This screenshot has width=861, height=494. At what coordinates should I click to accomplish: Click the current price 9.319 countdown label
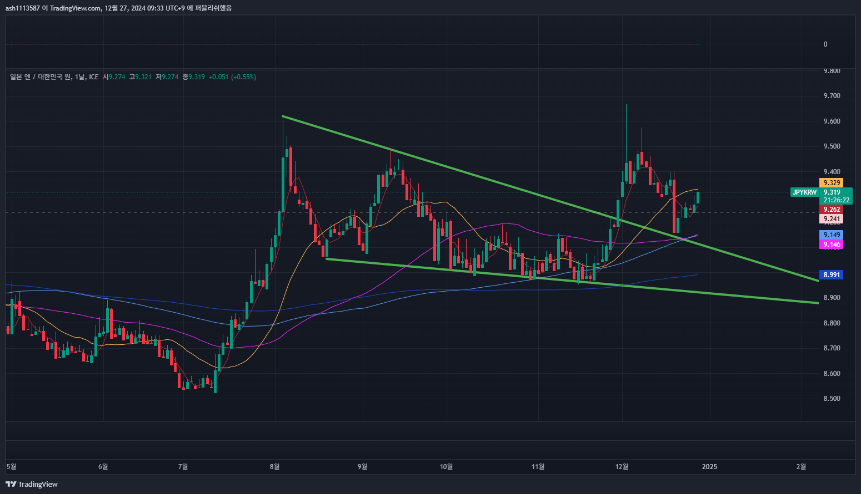pyautogui.click(x=835, y=196)
